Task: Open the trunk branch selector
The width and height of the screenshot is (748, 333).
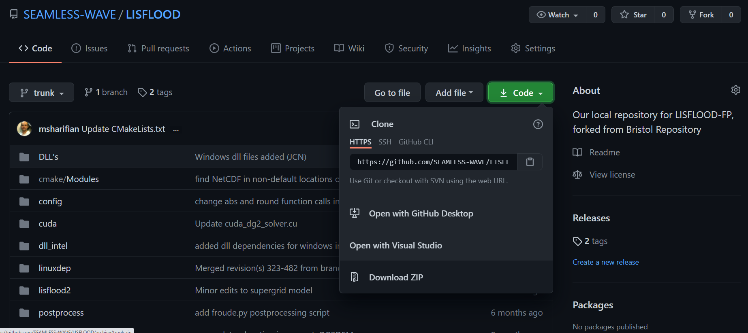Action: click(x=41, y=92)
